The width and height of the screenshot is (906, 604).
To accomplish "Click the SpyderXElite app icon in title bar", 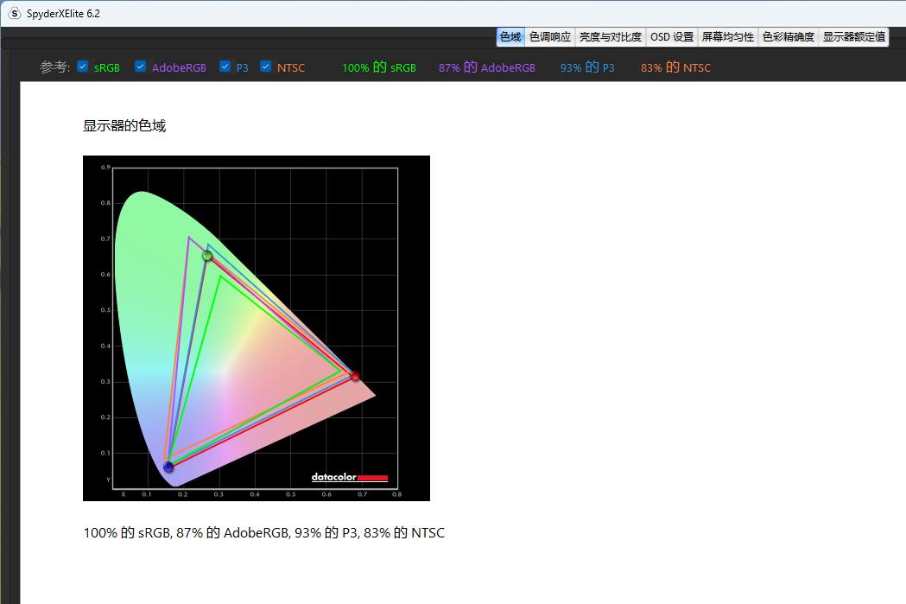I will [14, 13].
